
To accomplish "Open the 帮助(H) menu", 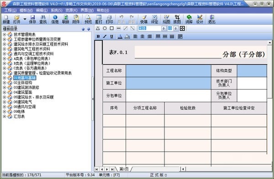I will click(103, 11).
